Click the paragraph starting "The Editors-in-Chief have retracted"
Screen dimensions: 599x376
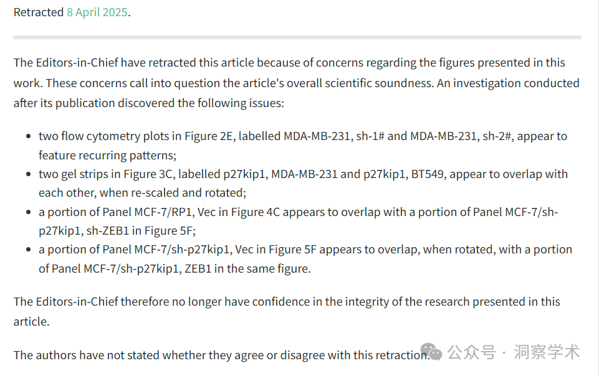297,83
